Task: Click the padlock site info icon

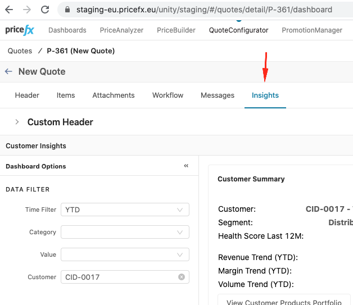Action: [67, 10]
